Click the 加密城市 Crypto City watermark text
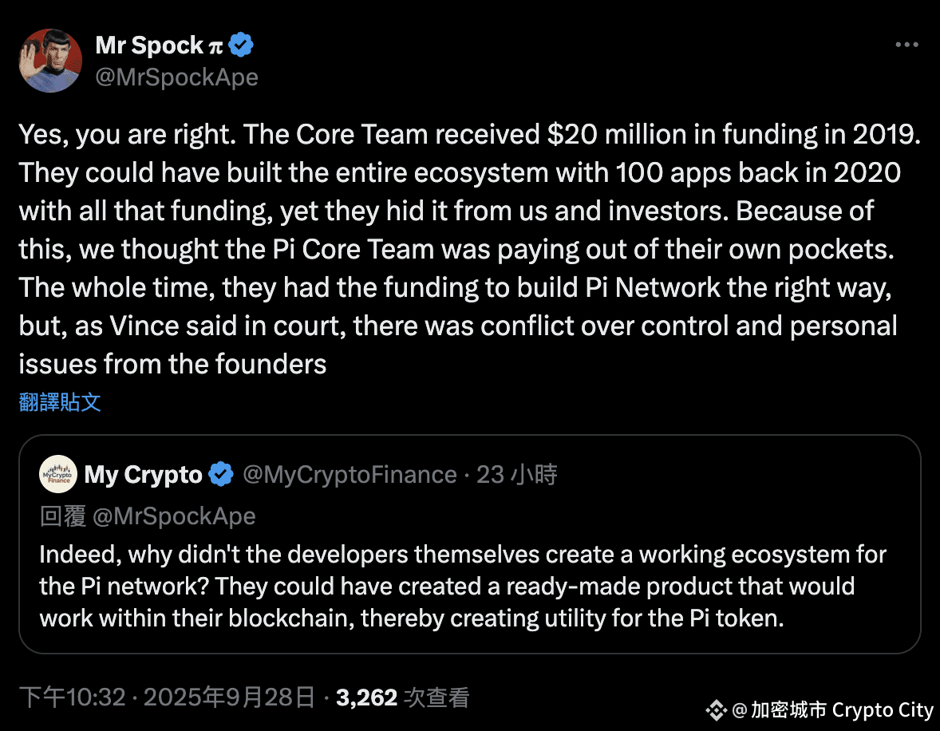This screenshot has height=731, width=940. tap(842, 709)
